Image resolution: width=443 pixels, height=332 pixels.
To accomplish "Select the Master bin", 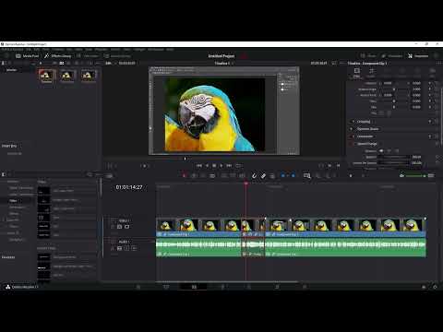I will coord(12,70).
